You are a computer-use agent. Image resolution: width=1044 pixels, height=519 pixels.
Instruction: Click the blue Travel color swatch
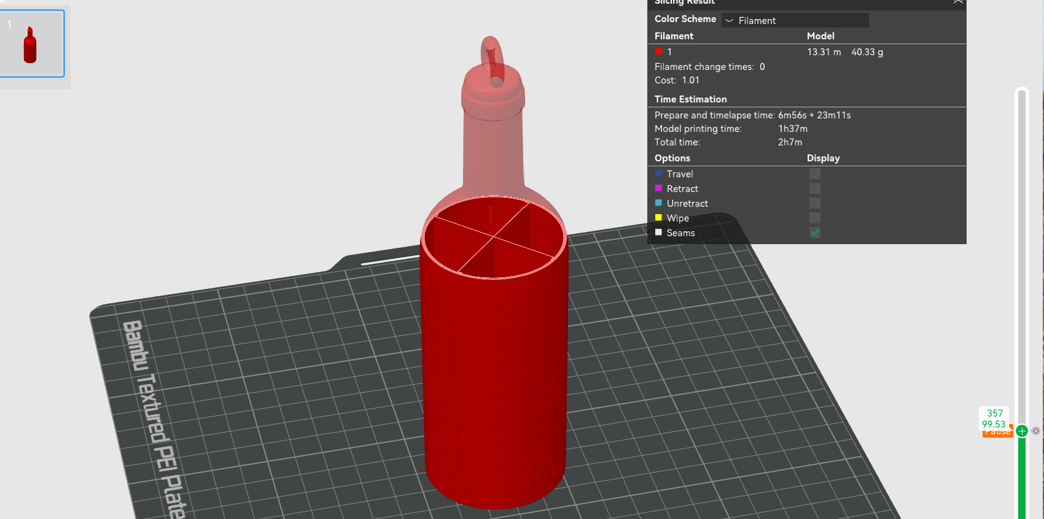point(658,174)
